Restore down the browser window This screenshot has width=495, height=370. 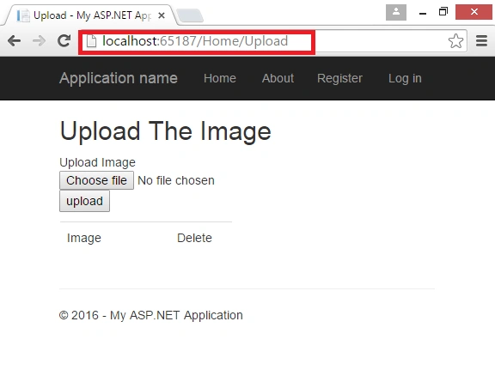pos(443,12)
